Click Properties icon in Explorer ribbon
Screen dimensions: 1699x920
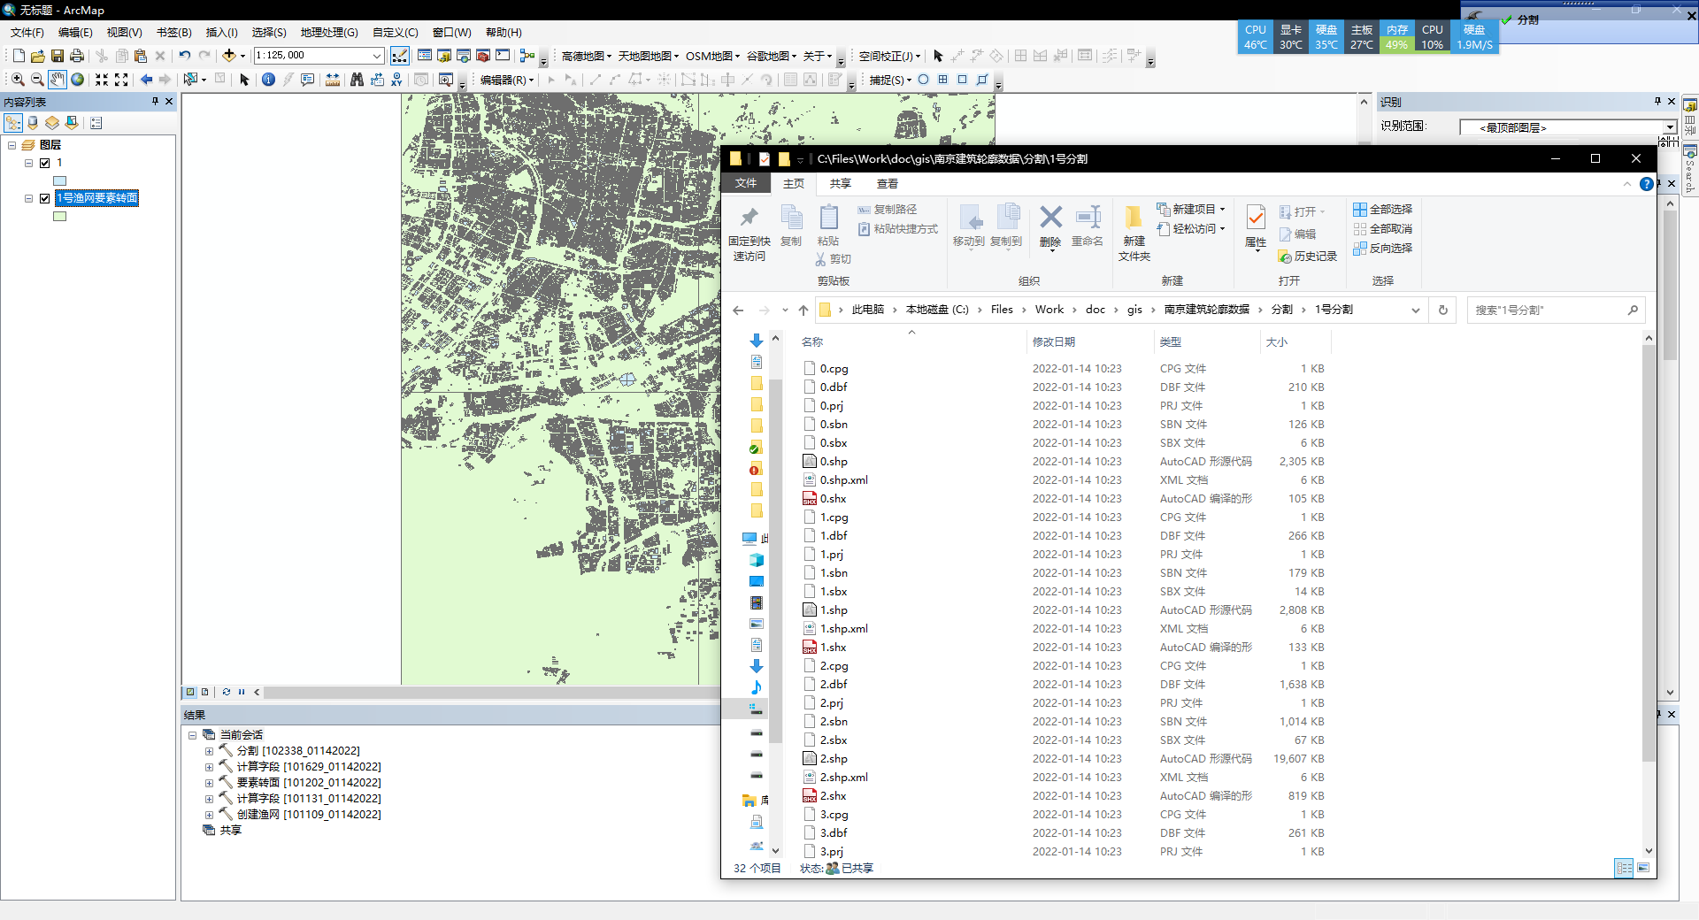(1256, 227)
